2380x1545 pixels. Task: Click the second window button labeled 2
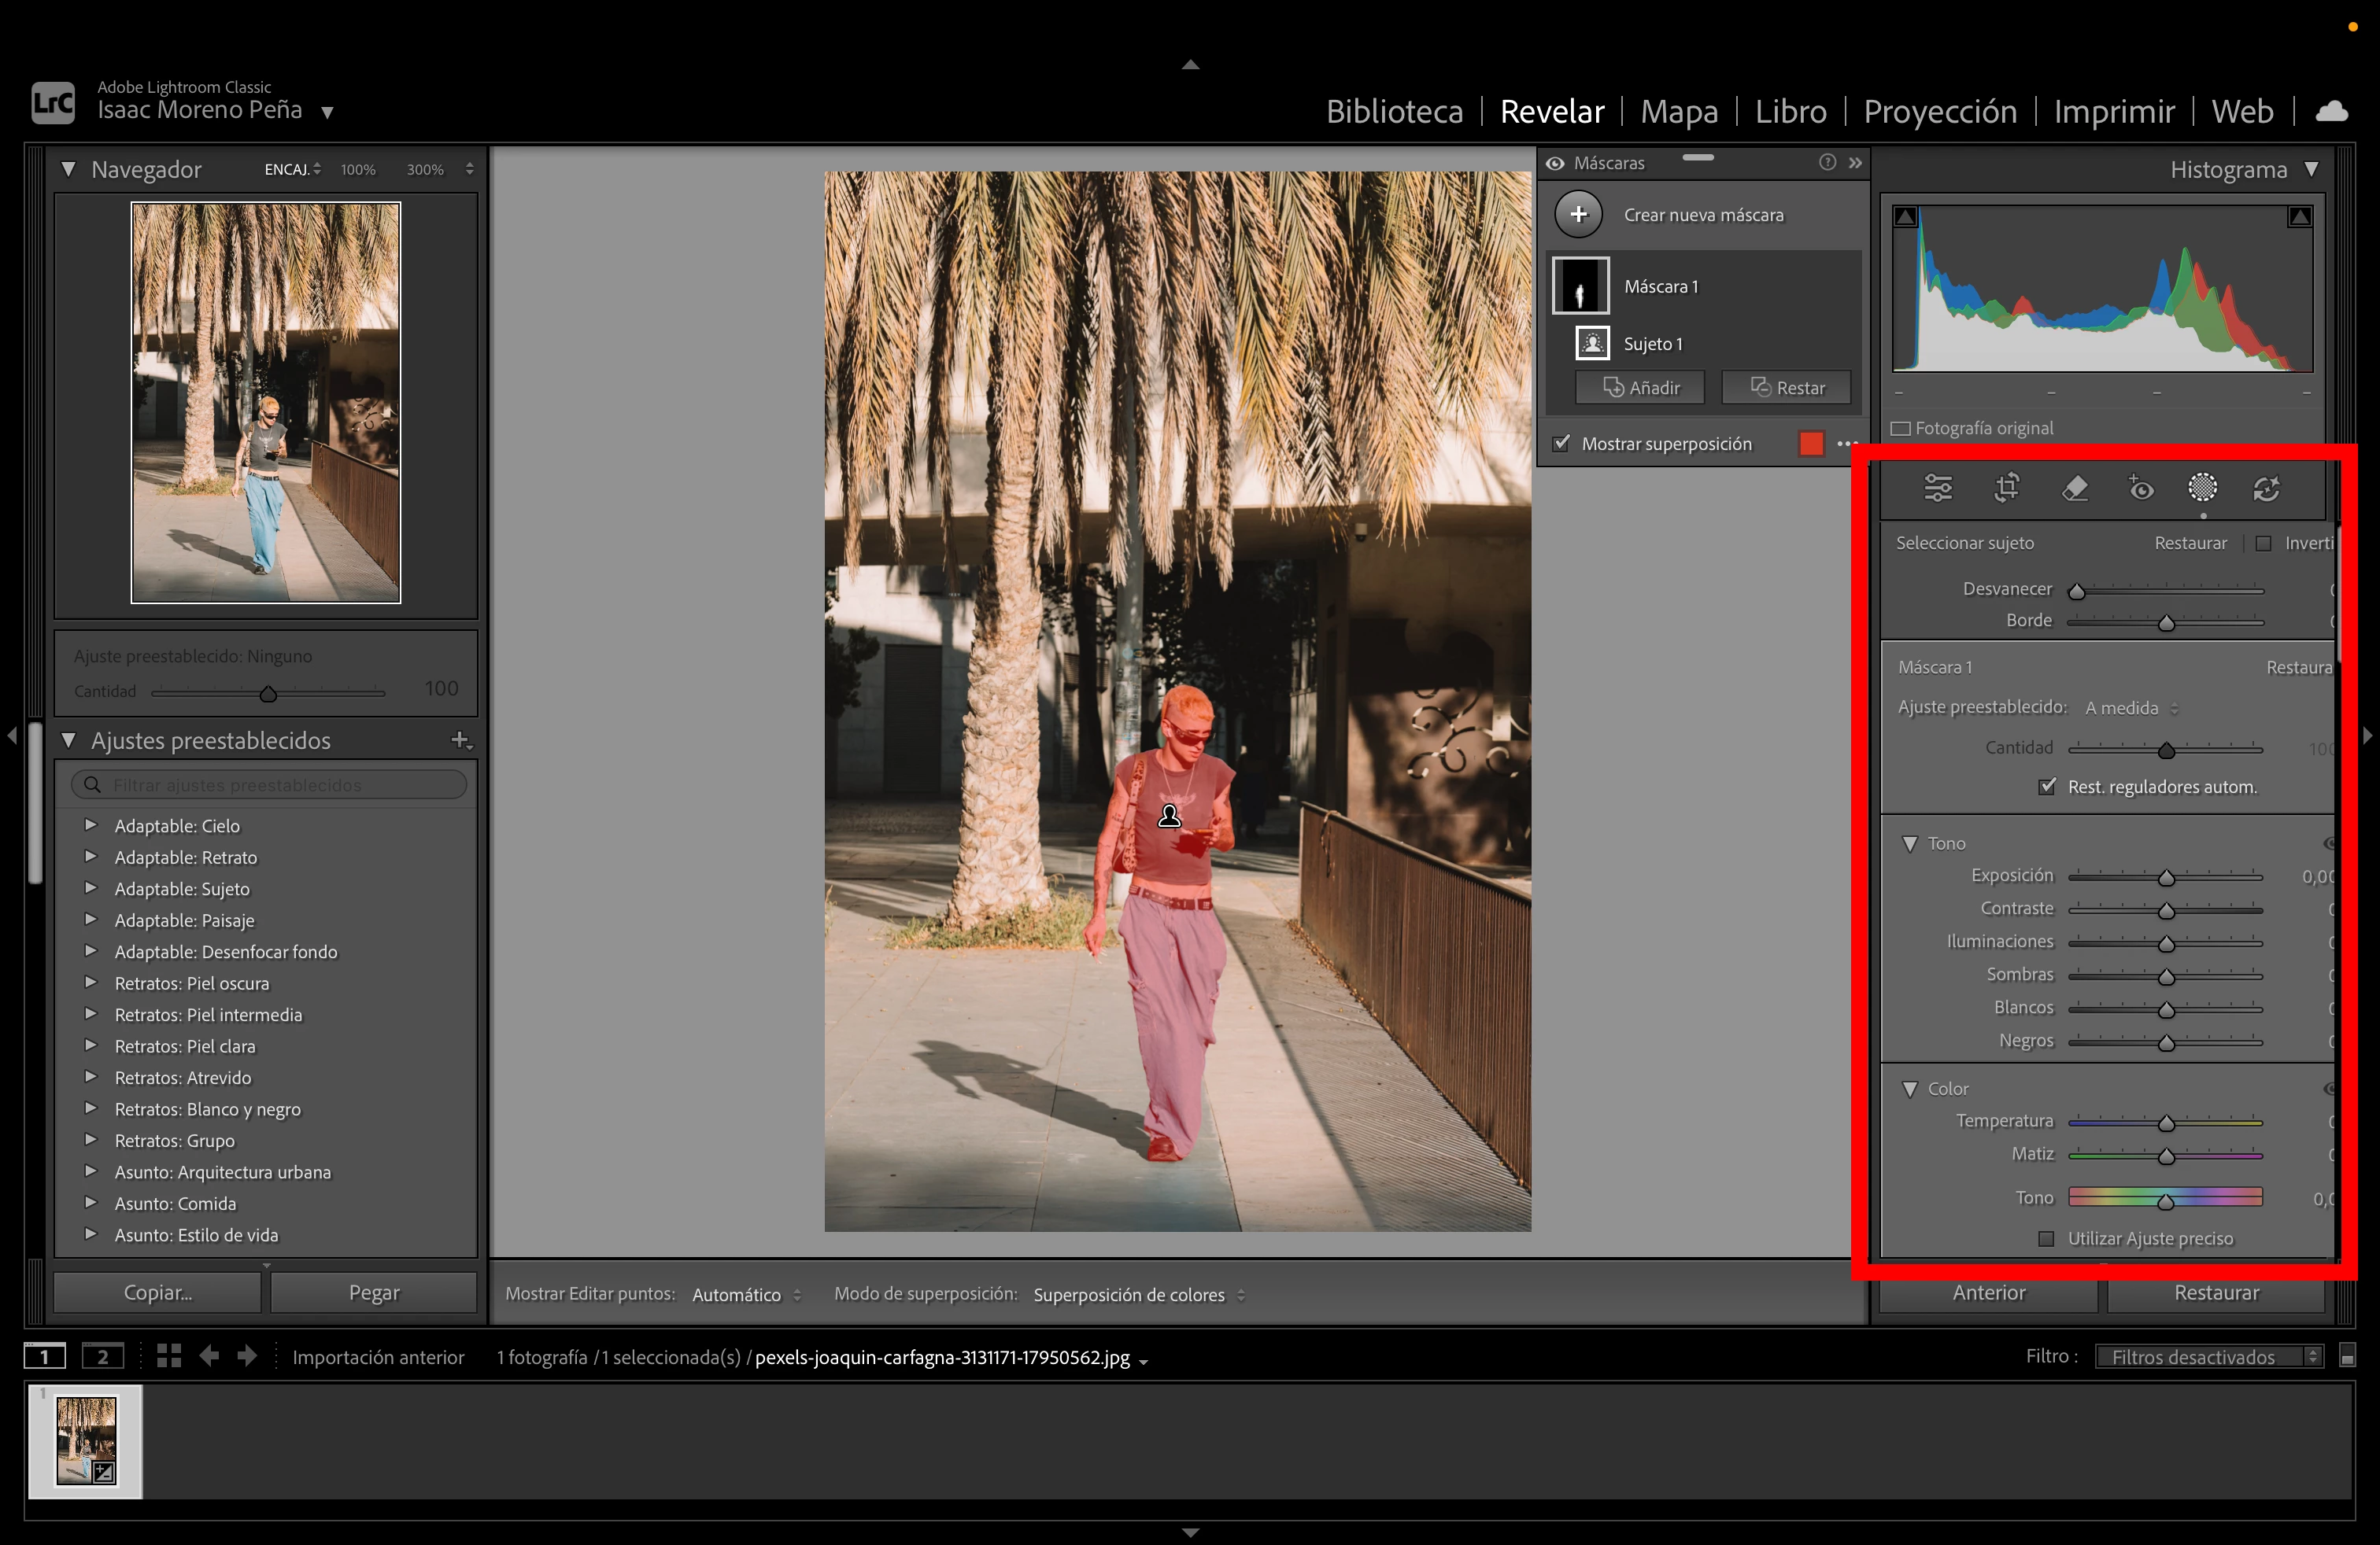(102, 1356)
